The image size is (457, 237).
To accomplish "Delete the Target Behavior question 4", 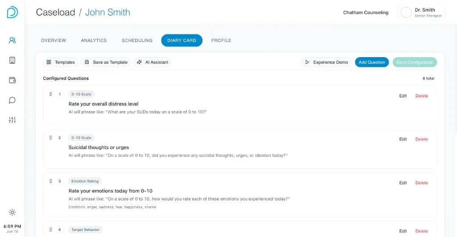I will click(x=422, y=231).
